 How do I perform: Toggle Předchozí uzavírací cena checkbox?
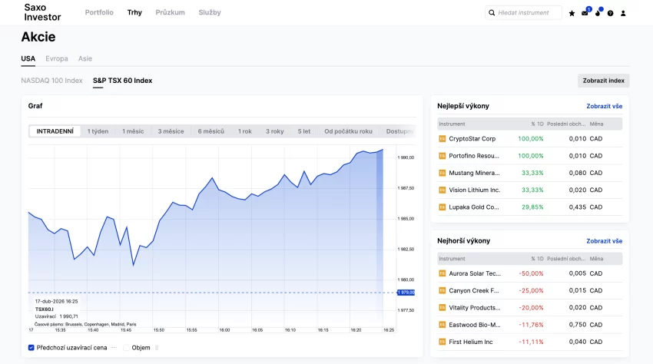[31, 348]
